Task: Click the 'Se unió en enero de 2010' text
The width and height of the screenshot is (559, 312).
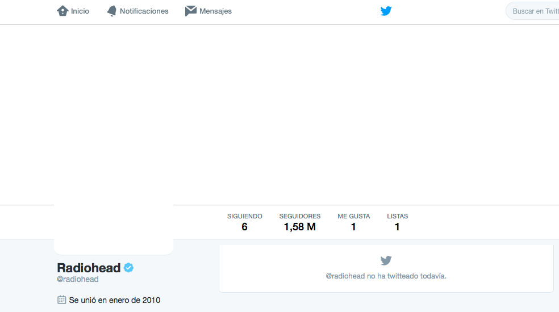Action: [115, 300]
